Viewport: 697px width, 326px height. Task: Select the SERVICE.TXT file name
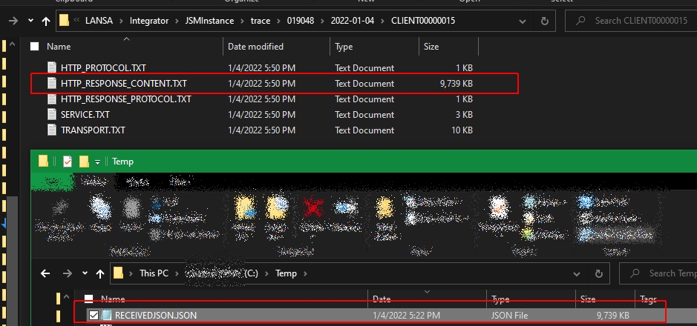[x=85, y=114]
